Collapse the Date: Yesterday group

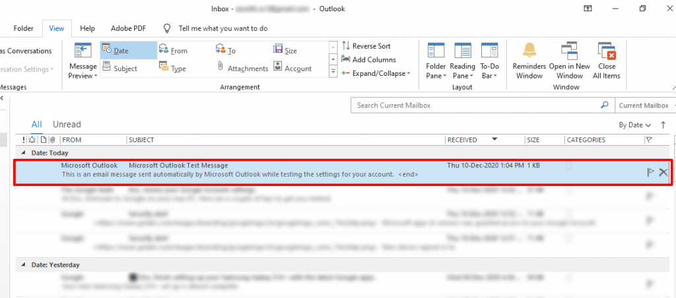pyautogui.click(x=23, y=265)
